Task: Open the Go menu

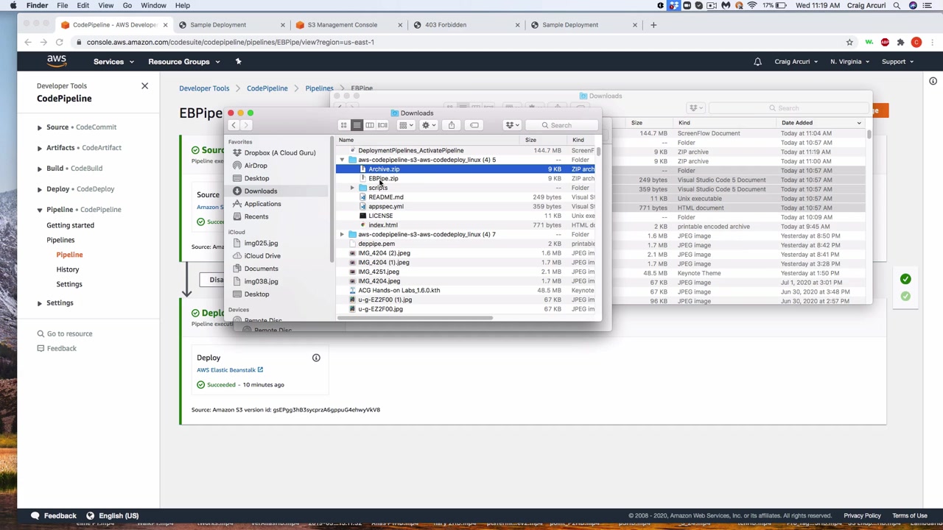Action: 127,5
